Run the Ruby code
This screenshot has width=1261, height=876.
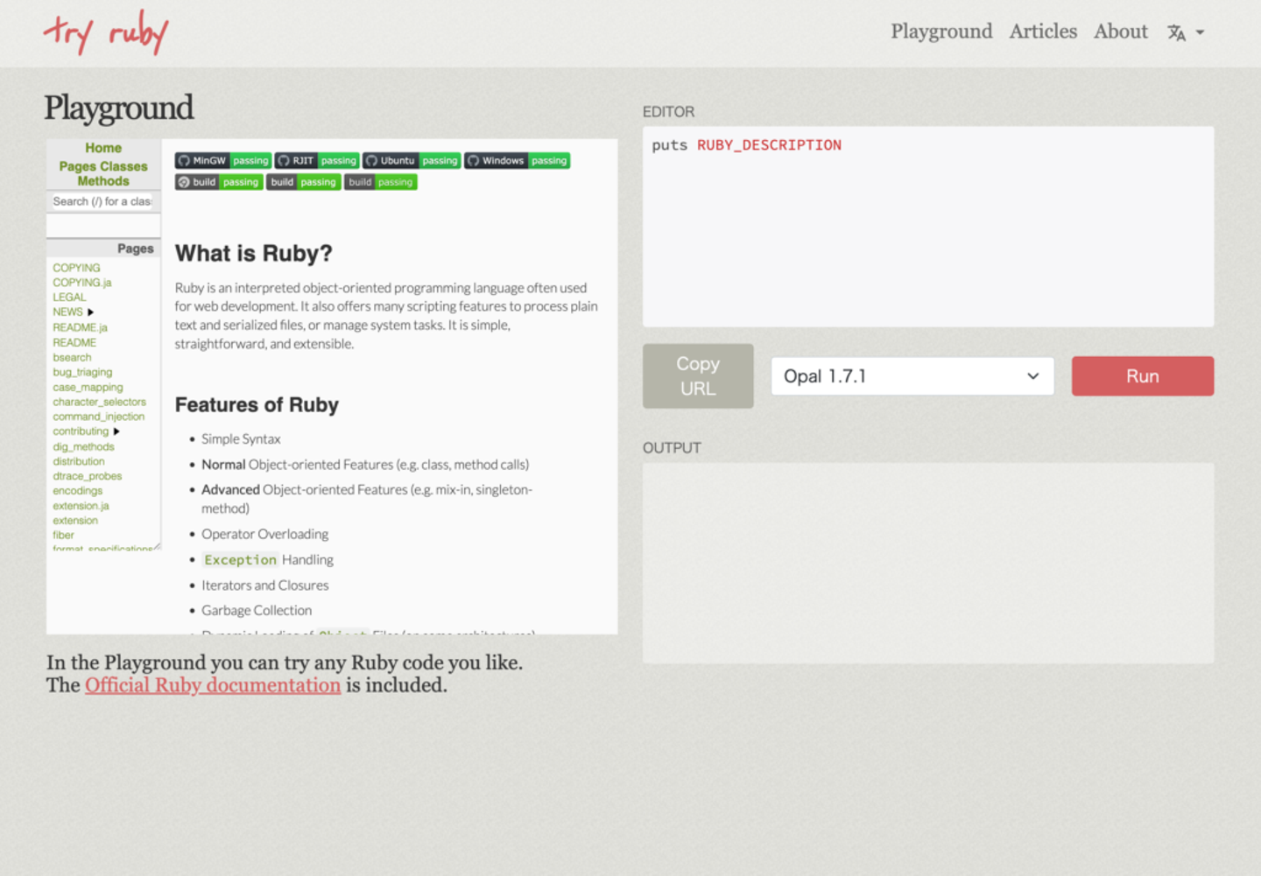pyautogui.click(x=1143, y=376)
